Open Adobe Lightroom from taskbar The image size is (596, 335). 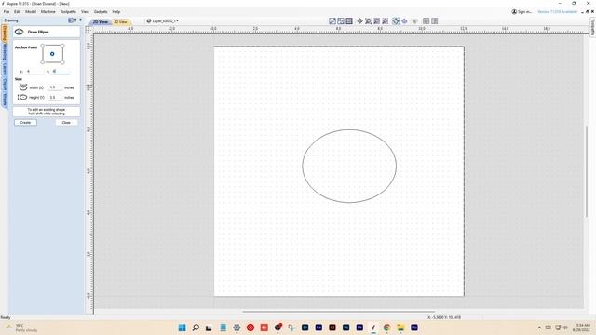tap(305, 328)
